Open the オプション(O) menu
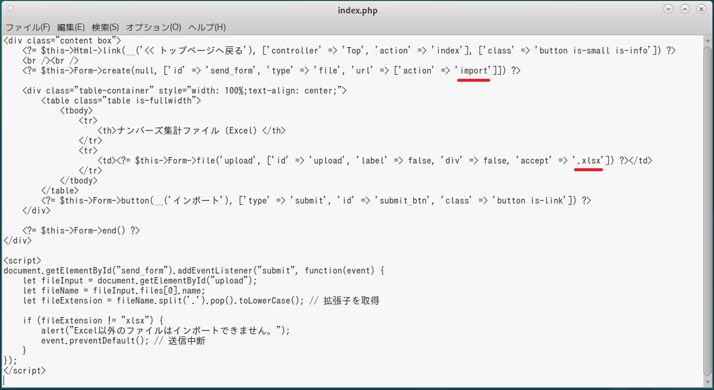 153,27
